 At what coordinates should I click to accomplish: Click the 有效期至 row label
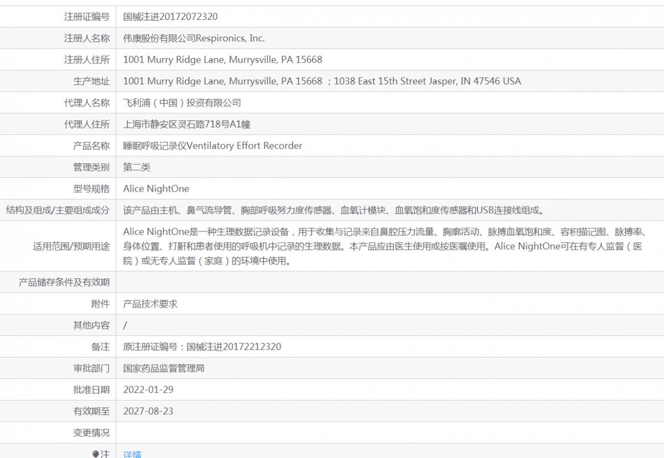pyautogui.click(x=91, y=412)
